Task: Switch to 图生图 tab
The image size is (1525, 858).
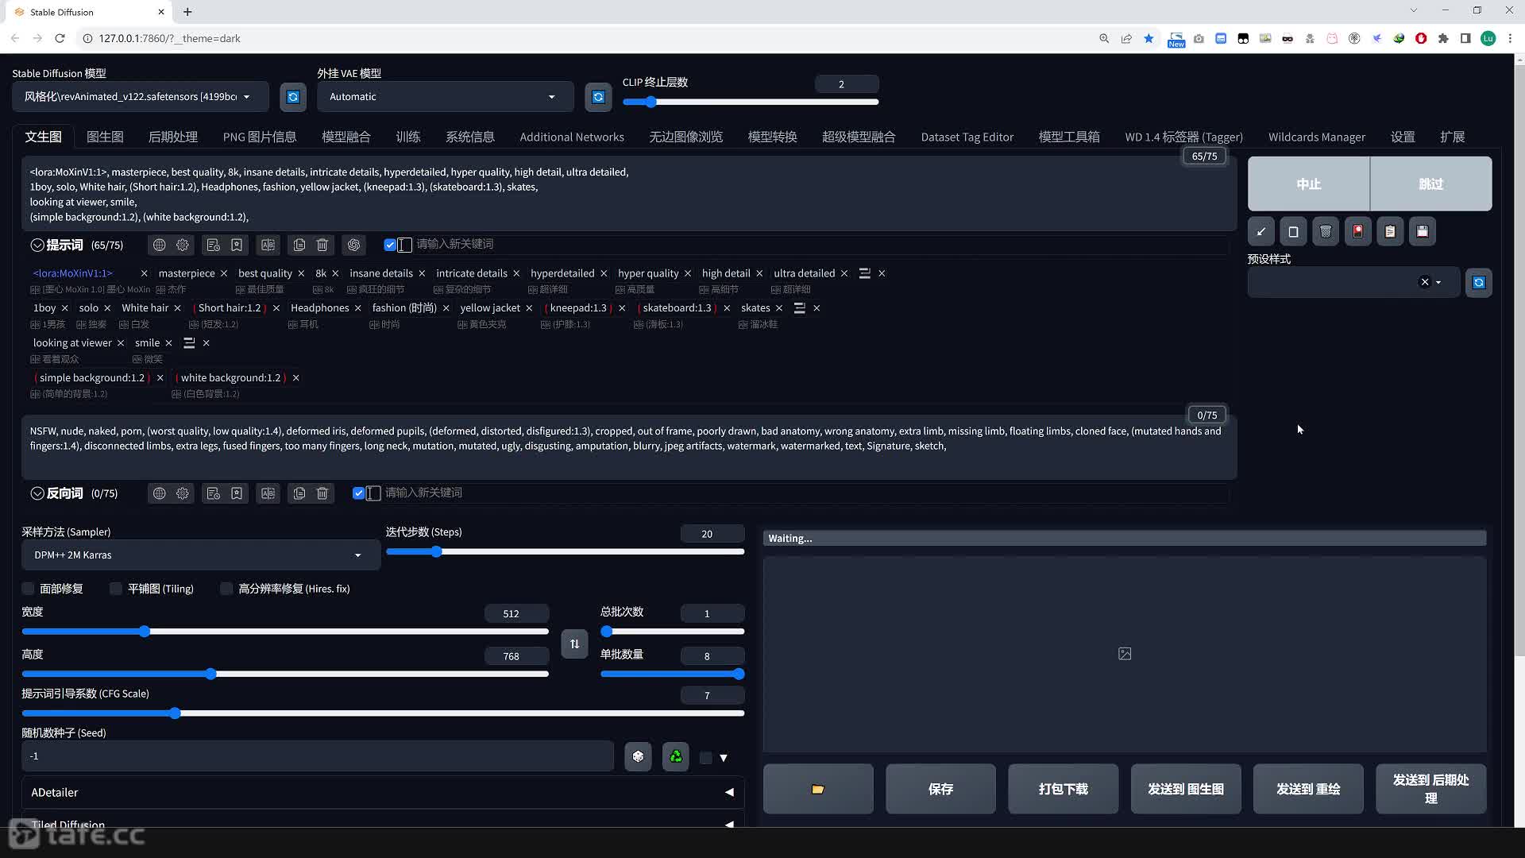Action: [105, 137]
